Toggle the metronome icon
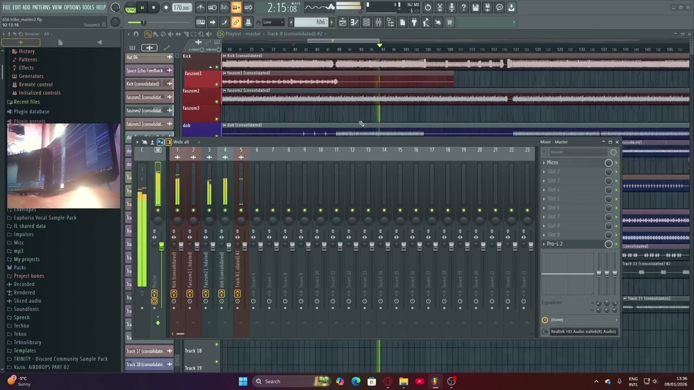 pos(201,8)
